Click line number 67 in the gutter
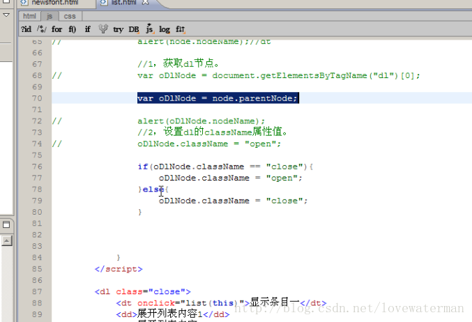The image size is (472, 322). coord(37,64)
